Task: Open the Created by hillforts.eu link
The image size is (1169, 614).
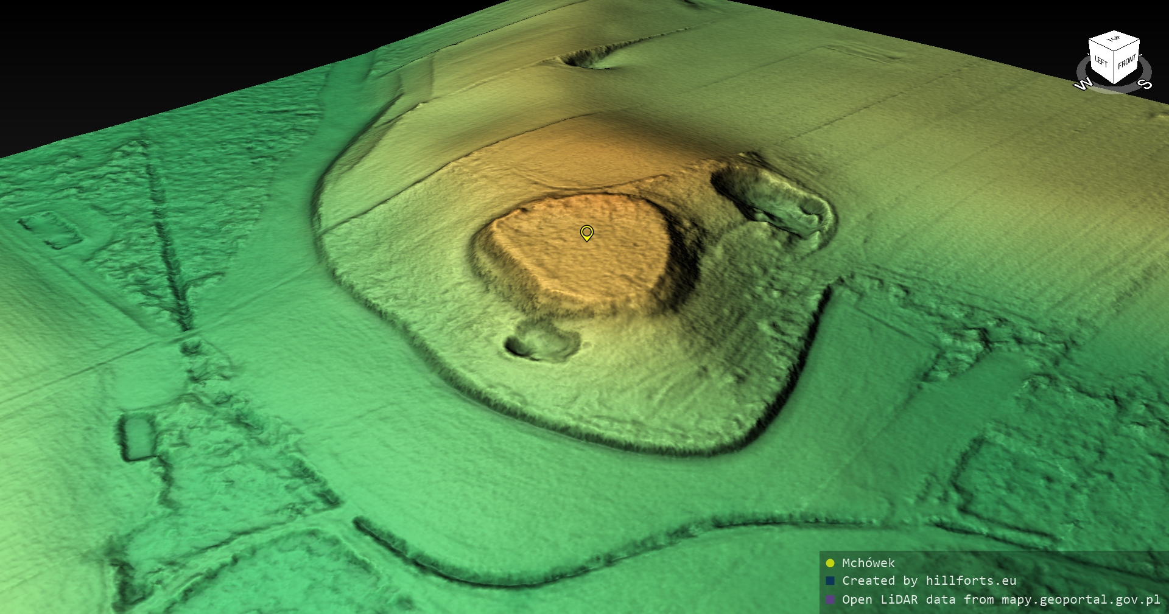Action: pyautogui.click(x=929, y=581)
